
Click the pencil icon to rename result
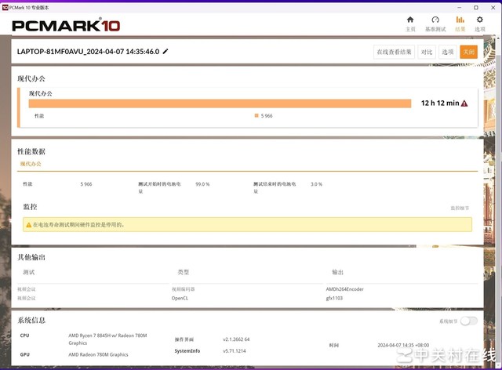click(166, 51)
